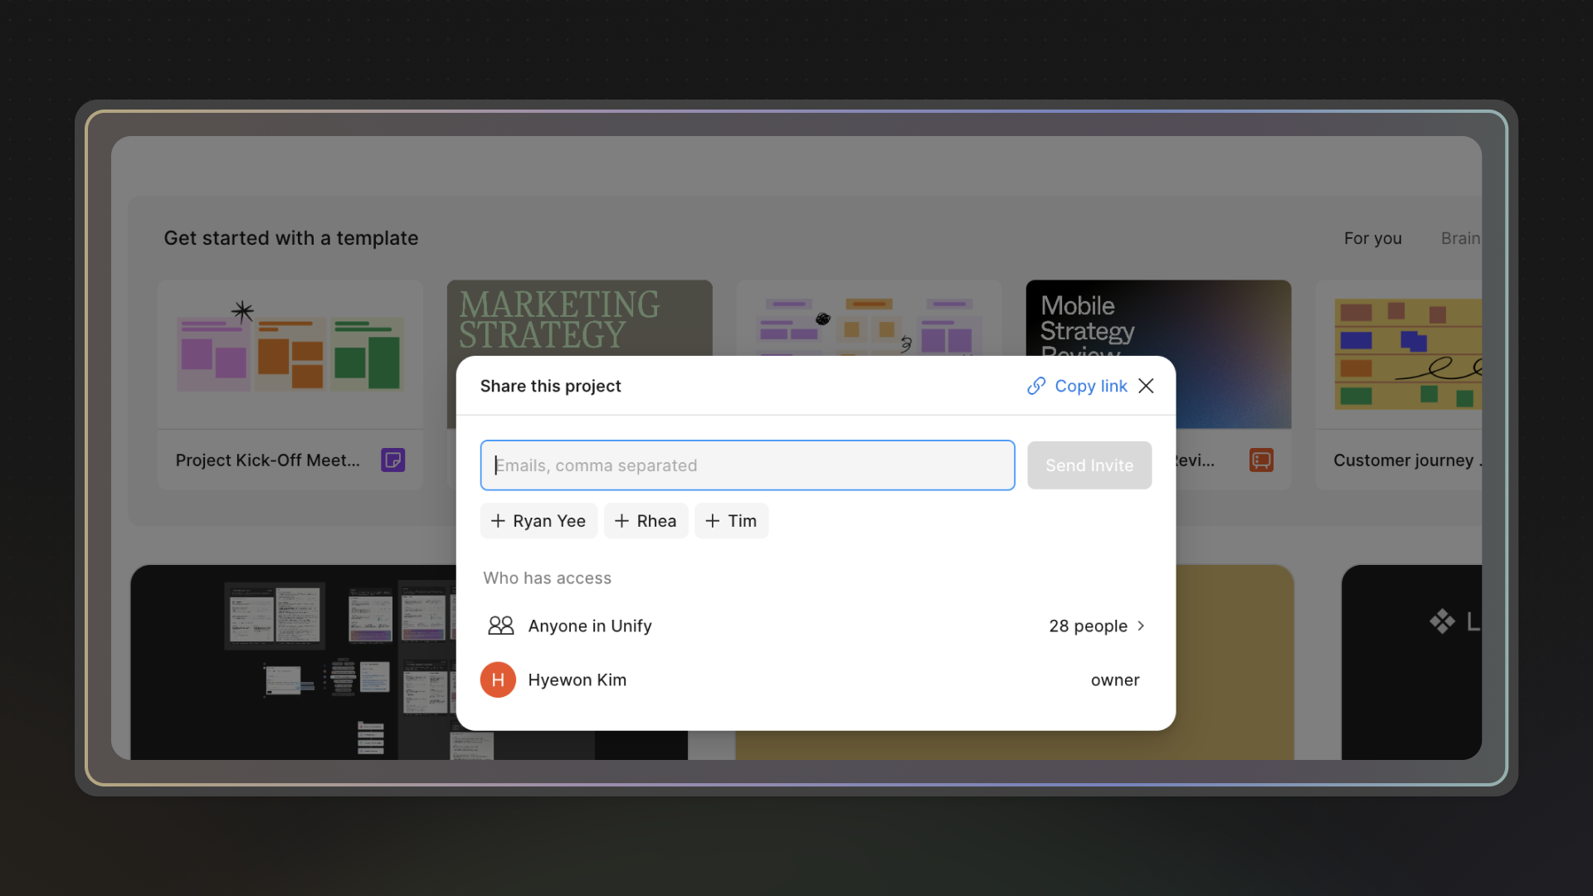Expand the 28 people chevron
Screen dimensions: 1593x896
click(x=1141, y=626)
